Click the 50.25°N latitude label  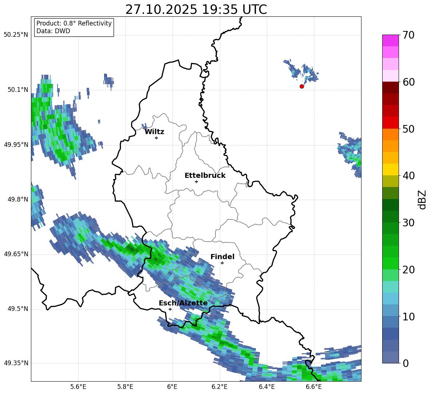[16, 35]
